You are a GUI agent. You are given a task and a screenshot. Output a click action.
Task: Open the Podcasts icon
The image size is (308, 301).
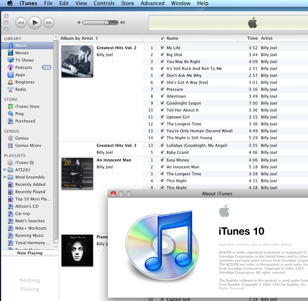11,67
